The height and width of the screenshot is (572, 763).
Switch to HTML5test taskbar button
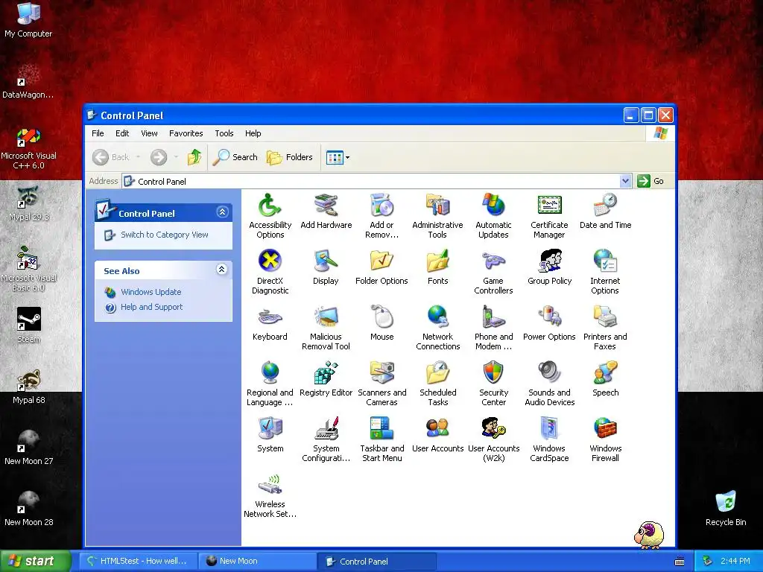[x=139, y=562]
